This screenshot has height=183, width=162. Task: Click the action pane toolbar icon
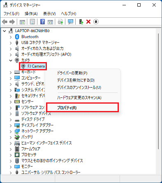pos(50,22)
